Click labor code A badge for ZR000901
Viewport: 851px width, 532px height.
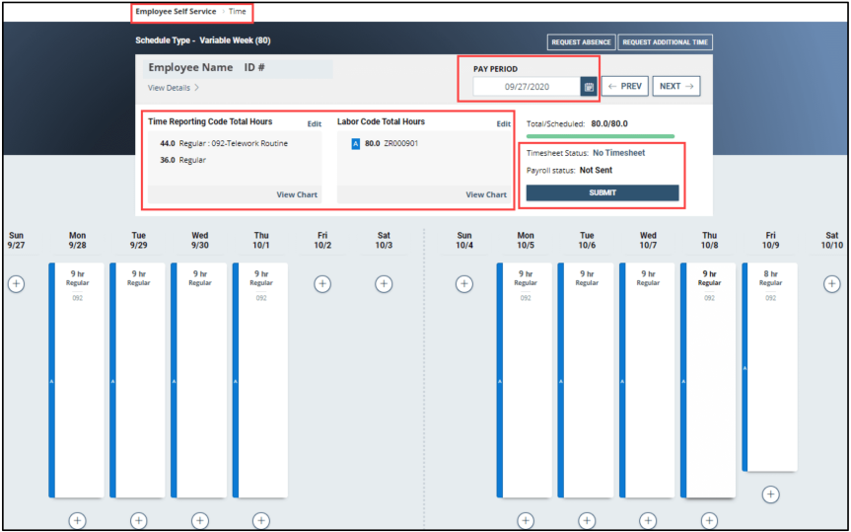point(355,143)
